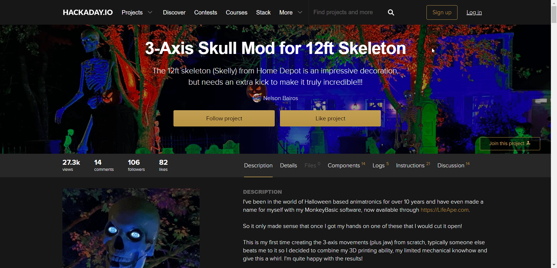
Task: Open the Instructions tab
Action: click(x=413, y=165)
